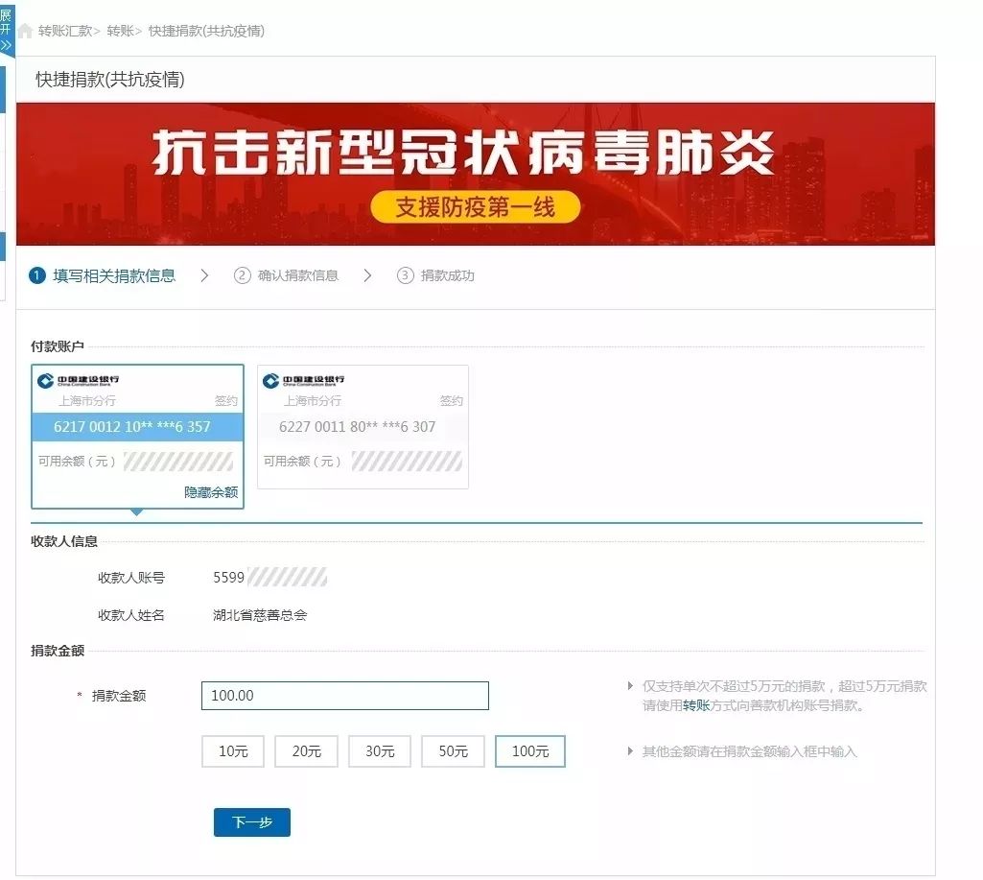The image size is (983, 880).
Task: Open 转账汇款 in the breadcrumb
Action: coord(64,31)
